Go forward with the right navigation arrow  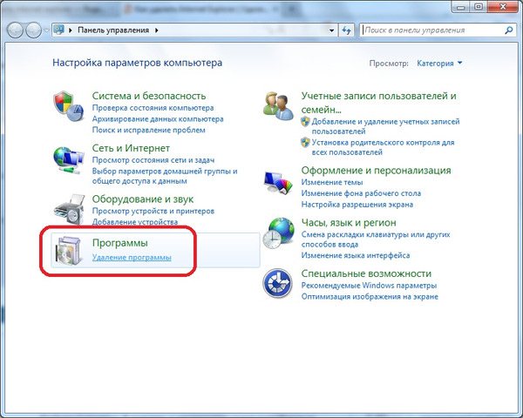click(x=33, y=30)
